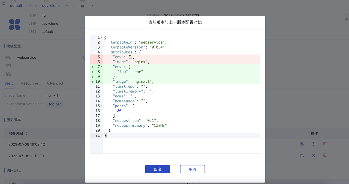This screenshot has height=184, width=349.
Task: Open the default project dropdown
Action: (x=20, y=5)
